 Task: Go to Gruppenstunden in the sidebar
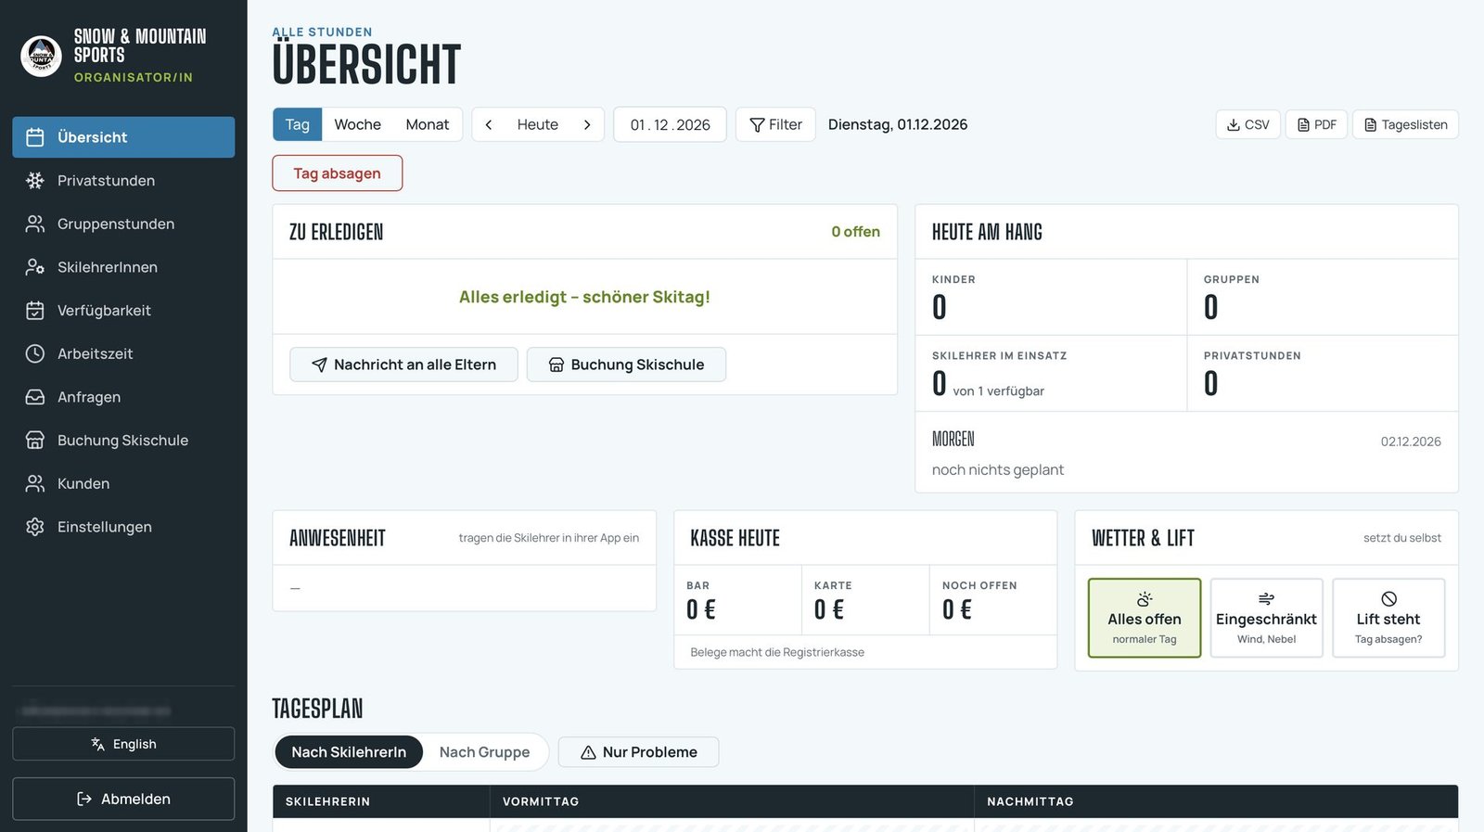123,224
